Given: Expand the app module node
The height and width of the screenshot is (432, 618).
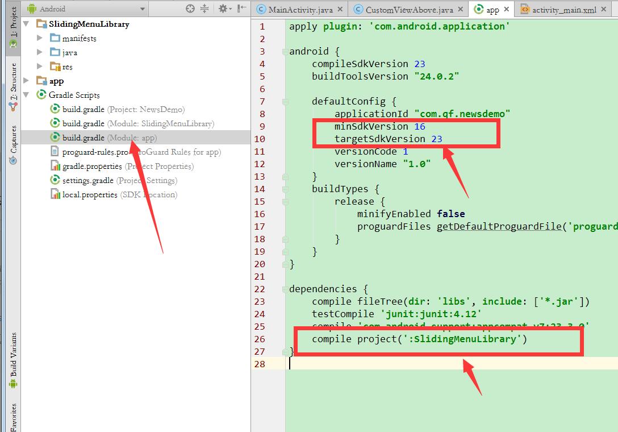Looking at the screenshot, I should [x=26, y=81].
